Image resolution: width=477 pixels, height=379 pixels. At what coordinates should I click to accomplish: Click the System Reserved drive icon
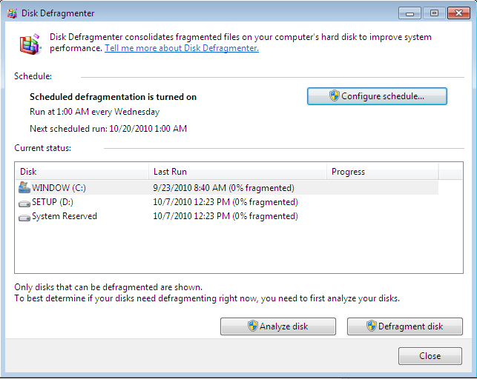[24, 217]
